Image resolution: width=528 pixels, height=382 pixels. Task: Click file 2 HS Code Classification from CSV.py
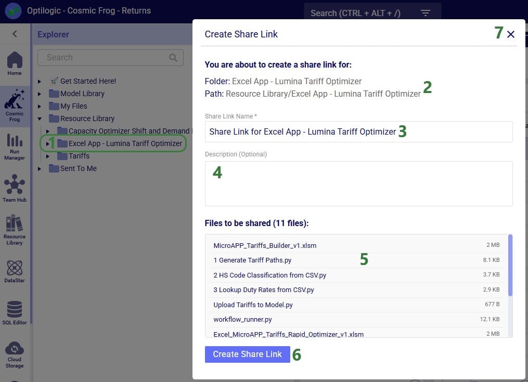coord(270,275)
